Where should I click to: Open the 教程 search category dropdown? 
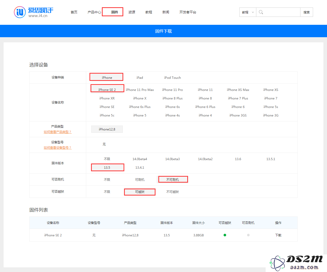tap(248, 12)
